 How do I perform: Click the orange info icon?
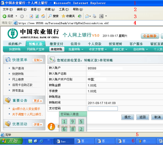click(51, 126)
